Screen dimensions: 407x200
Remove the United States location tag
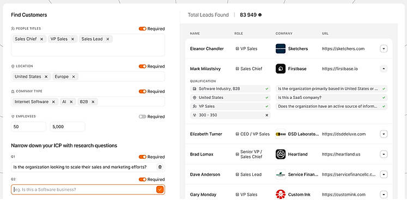pos(46,77)
